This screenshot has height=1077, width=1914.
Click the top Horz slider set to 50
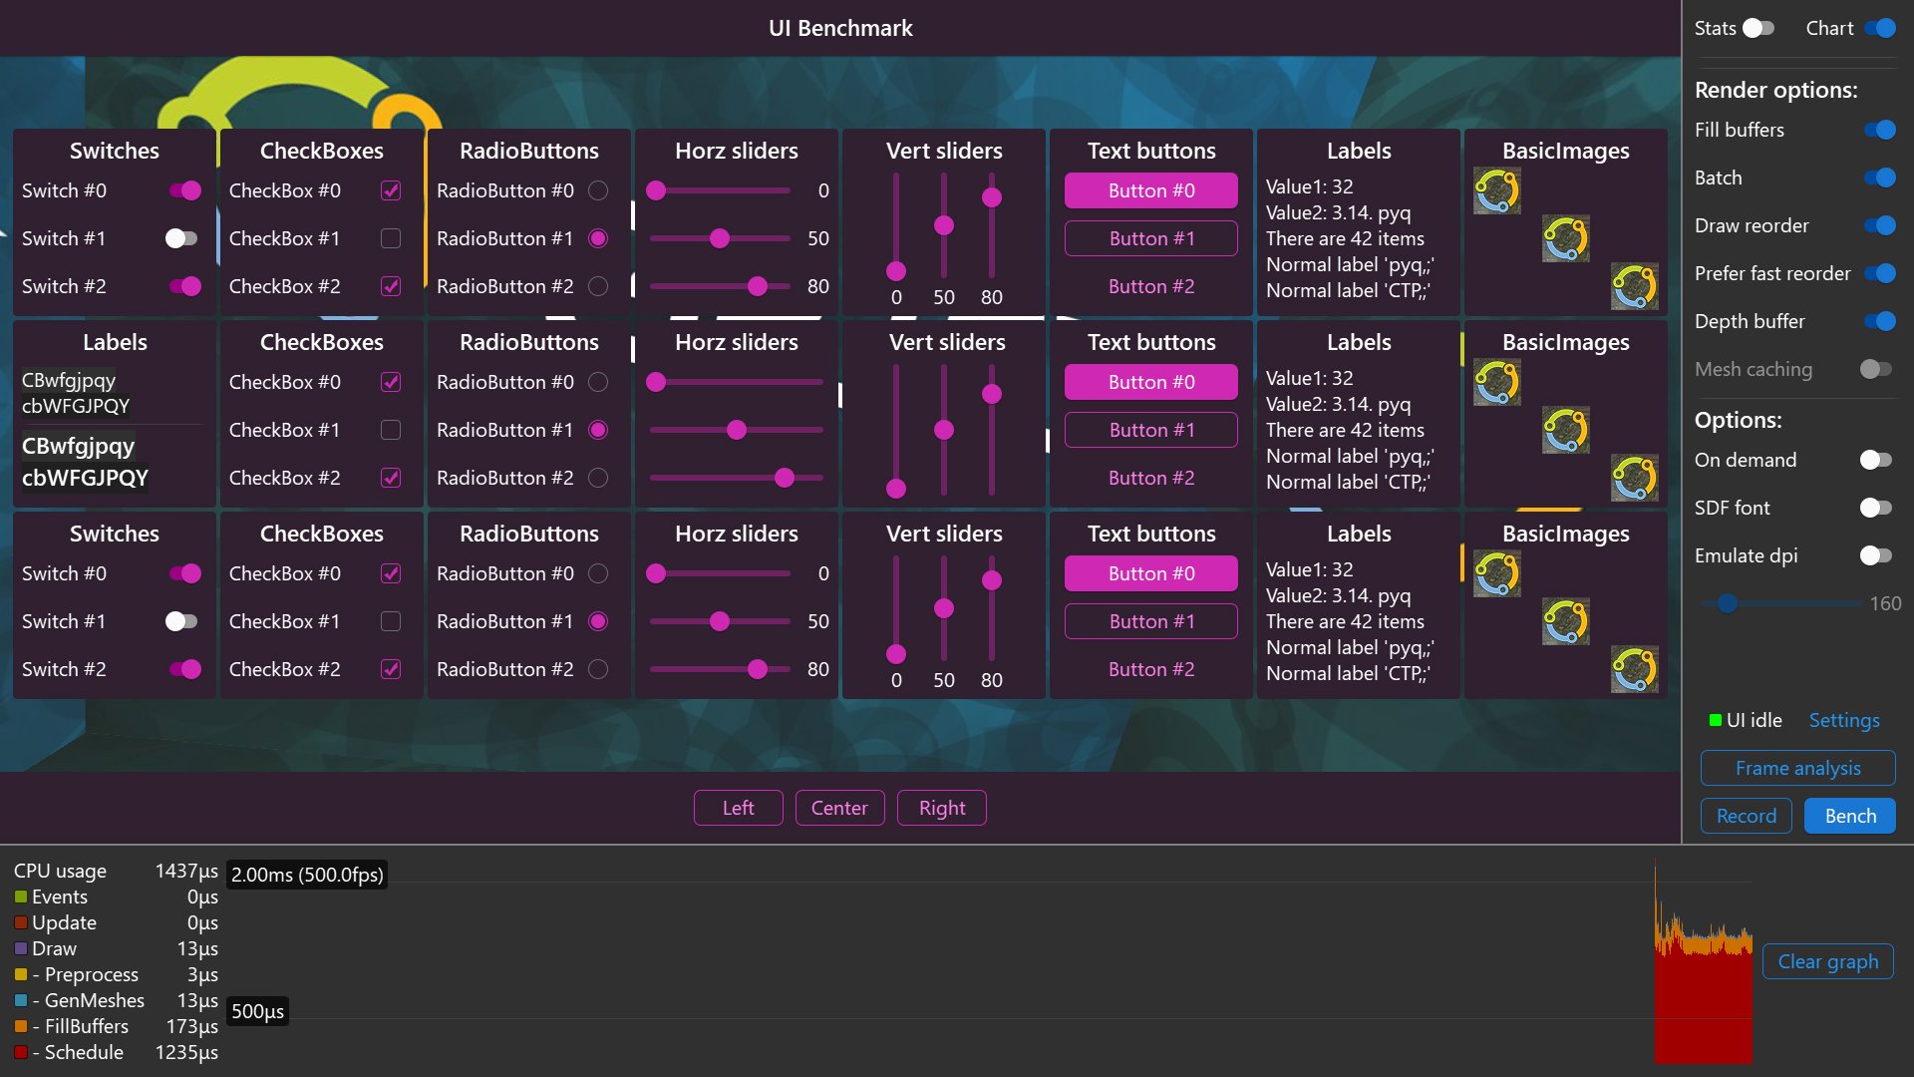coord(719,238)
